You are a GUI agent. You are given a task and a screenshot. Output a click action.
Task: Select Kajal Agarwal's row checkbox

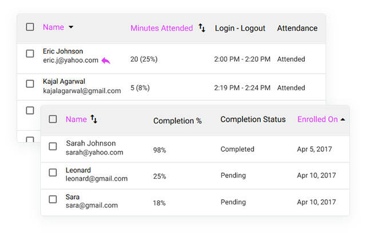[30, 84]
